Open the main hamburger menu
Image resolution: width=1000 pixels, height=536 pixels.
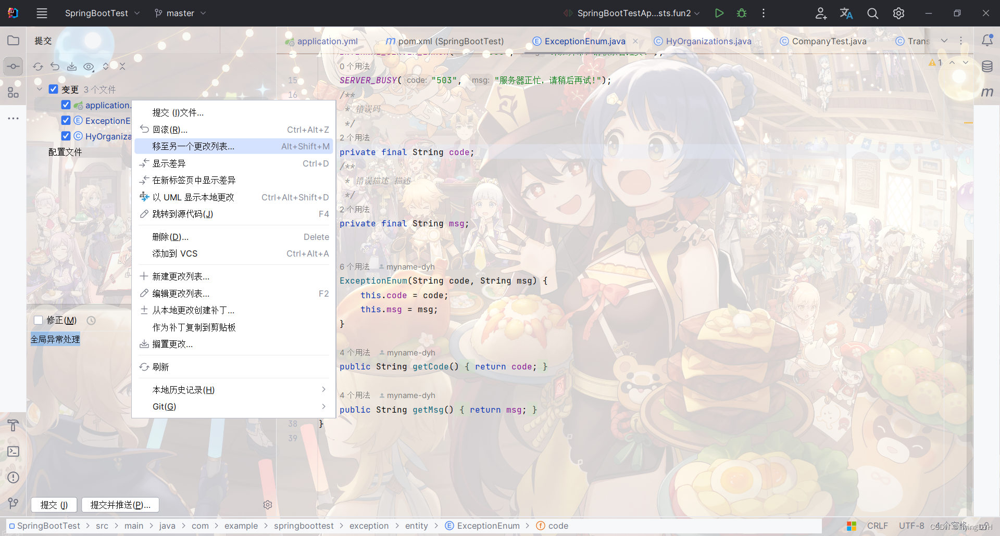[42, 13]
